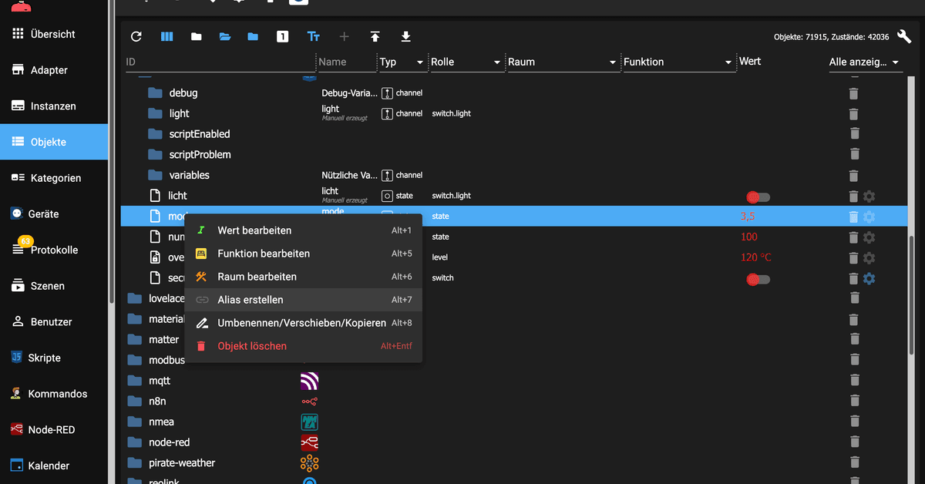
Task: Click the ID filter input field
Action: coord(220,62)
